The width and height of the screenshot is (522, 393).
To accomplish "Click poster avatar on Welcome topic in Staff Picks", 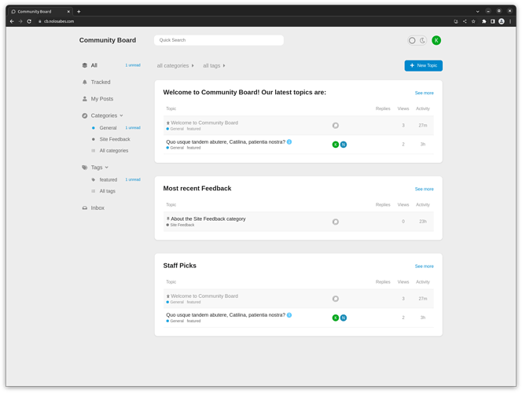I will click(x=335, y=299).
